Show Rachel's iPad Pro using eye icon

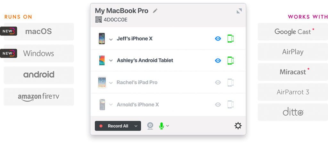pos(218,83)
